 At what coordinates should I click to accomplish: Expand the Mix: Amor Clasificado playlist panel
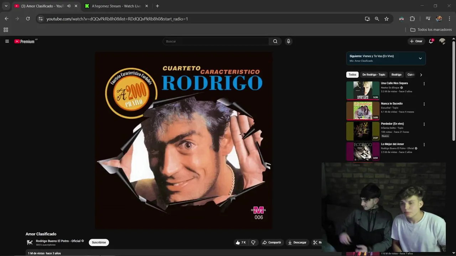point(420,58)
